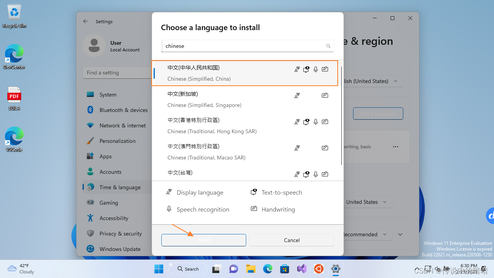The height and width of the screenshot is (278, 494).
Task: Select Chinese (Traditional, Macao SAR)
Action: tap(245, 152)
